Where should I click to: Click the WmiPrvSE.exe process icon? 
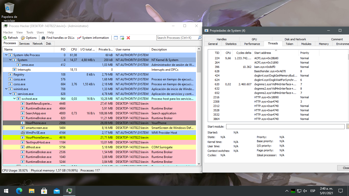pyautogui.click(x=23, y=133)
